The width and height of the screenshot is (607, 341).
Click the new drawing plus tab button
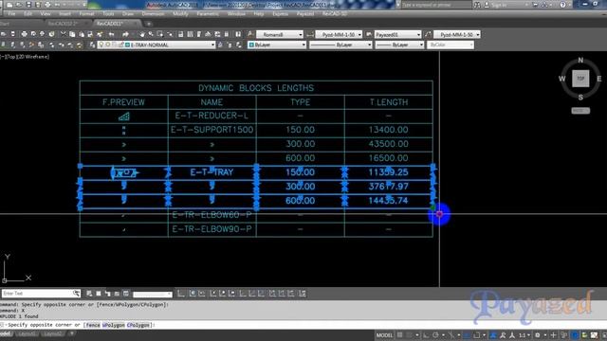point(149,24)
